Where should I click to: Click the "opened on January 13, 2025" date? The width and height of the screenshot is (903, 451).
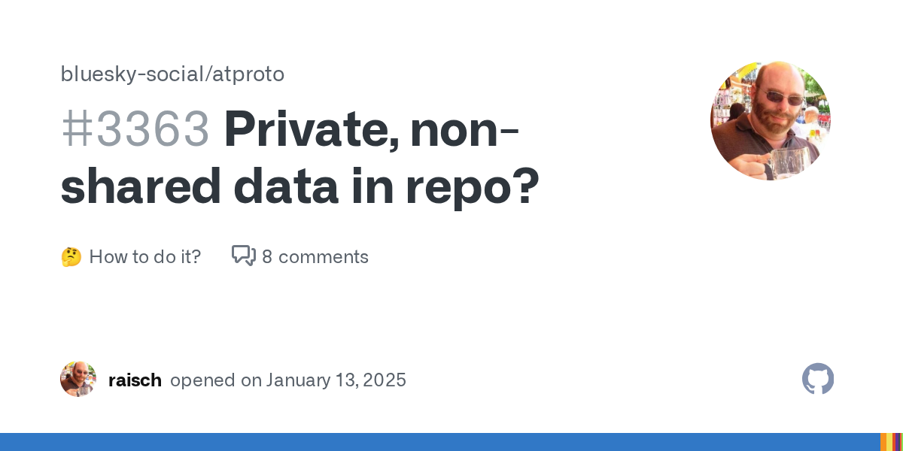[288, 380]
